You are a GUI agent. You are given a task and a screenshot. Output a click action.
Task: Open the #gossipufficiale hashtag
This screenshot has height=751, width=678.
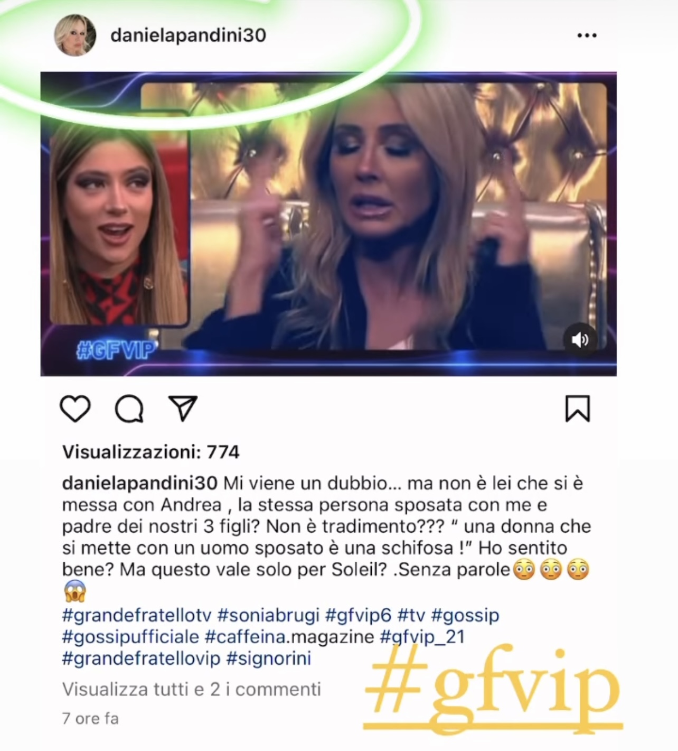[130, 637]
